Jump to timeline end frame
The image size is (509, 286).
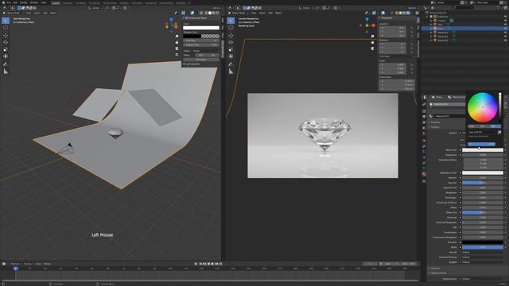click(x=221, y=264)
